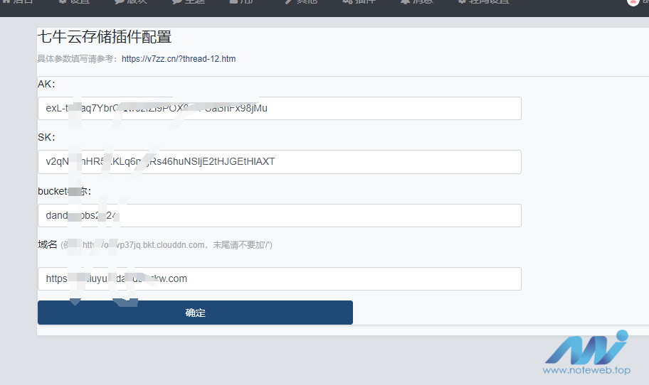The image size is (649, 385).
Task: Focus the SK secret key field
Action: pos(280,162)
